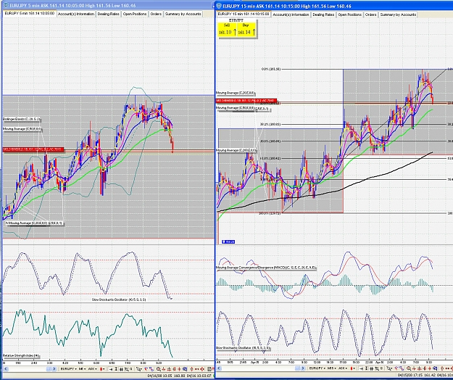Viewport: 453px width, 380px height.
Task: Expand the M15 timeframe dropdown
Action: coord(332,368)
